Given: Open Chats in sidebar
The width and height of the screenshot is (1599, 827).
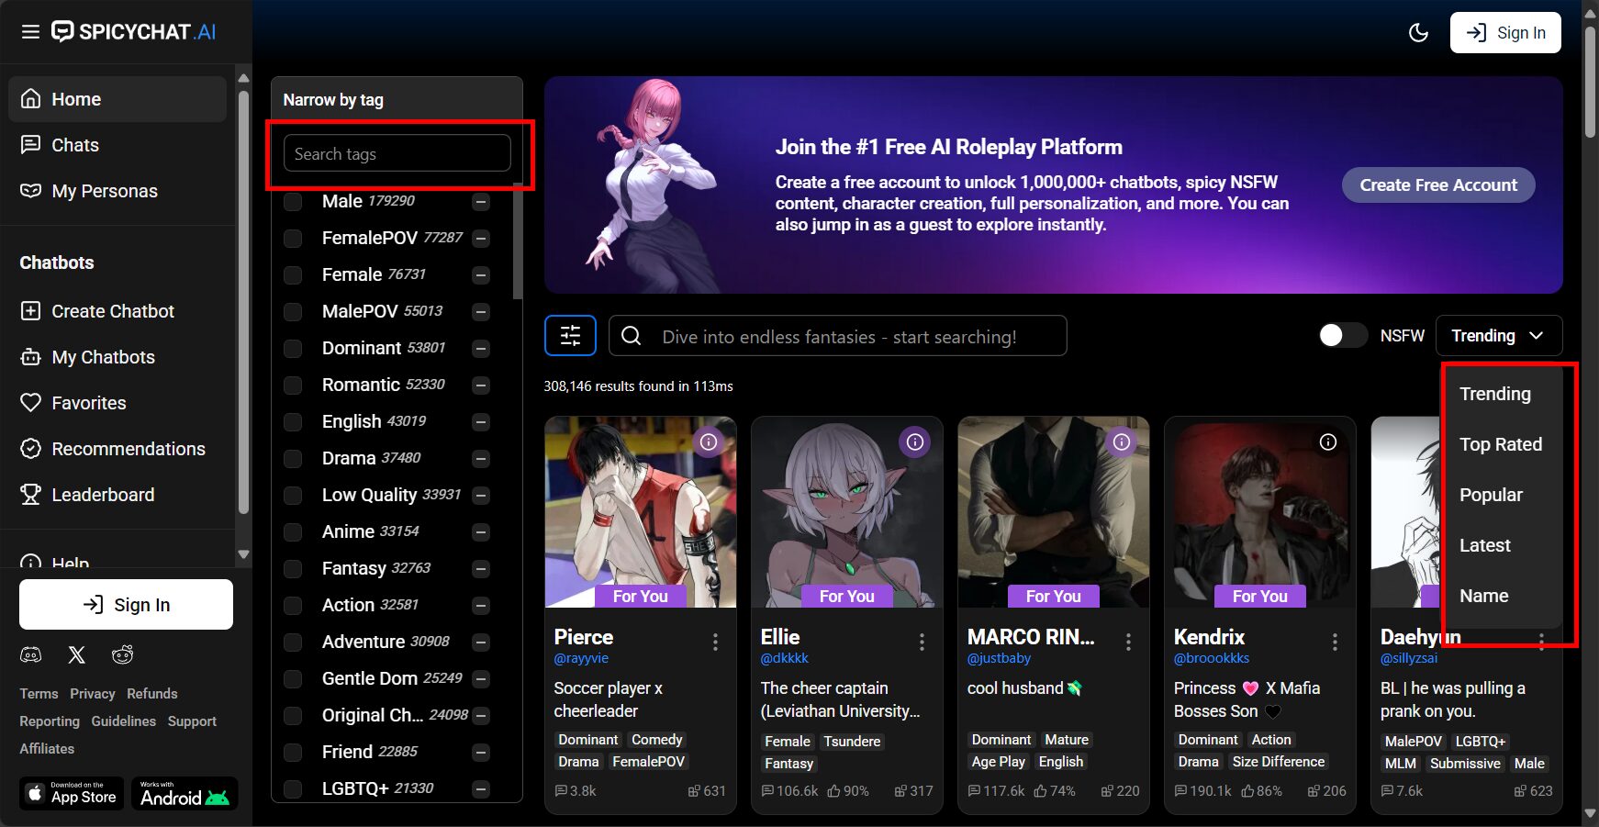Looking at the screenshot, I should tap(117, 145).
